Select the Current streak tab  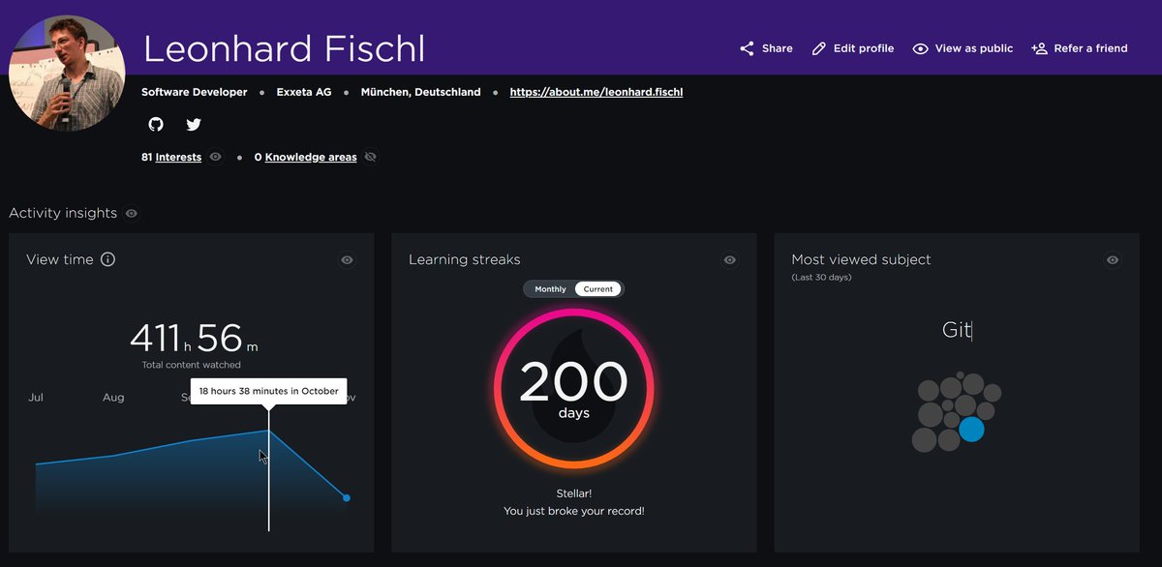coord(598,289)
